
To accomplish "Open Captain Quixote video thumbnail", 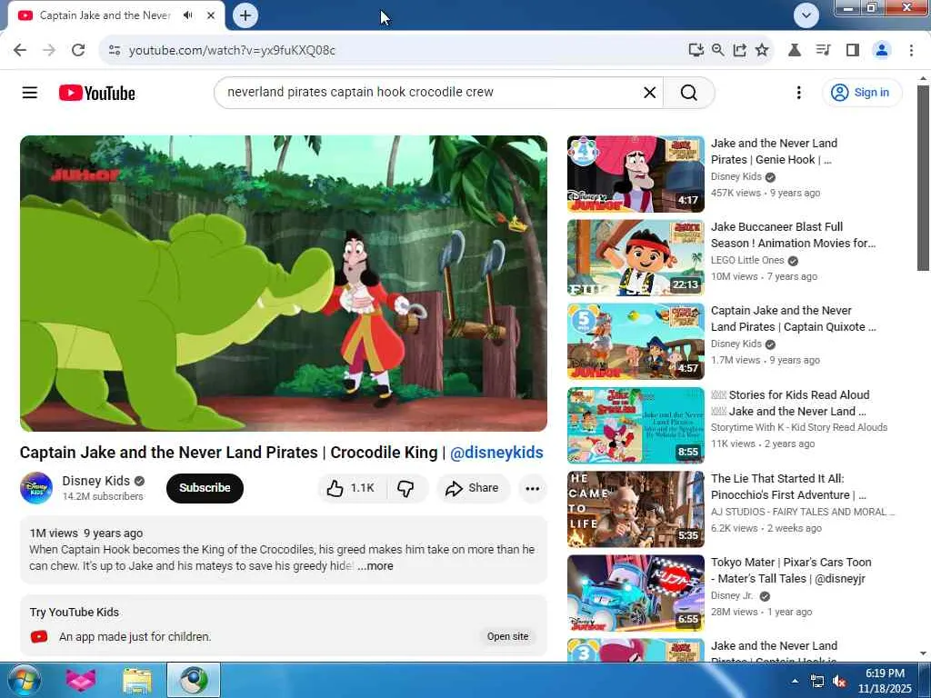I will tap(636, 342).
